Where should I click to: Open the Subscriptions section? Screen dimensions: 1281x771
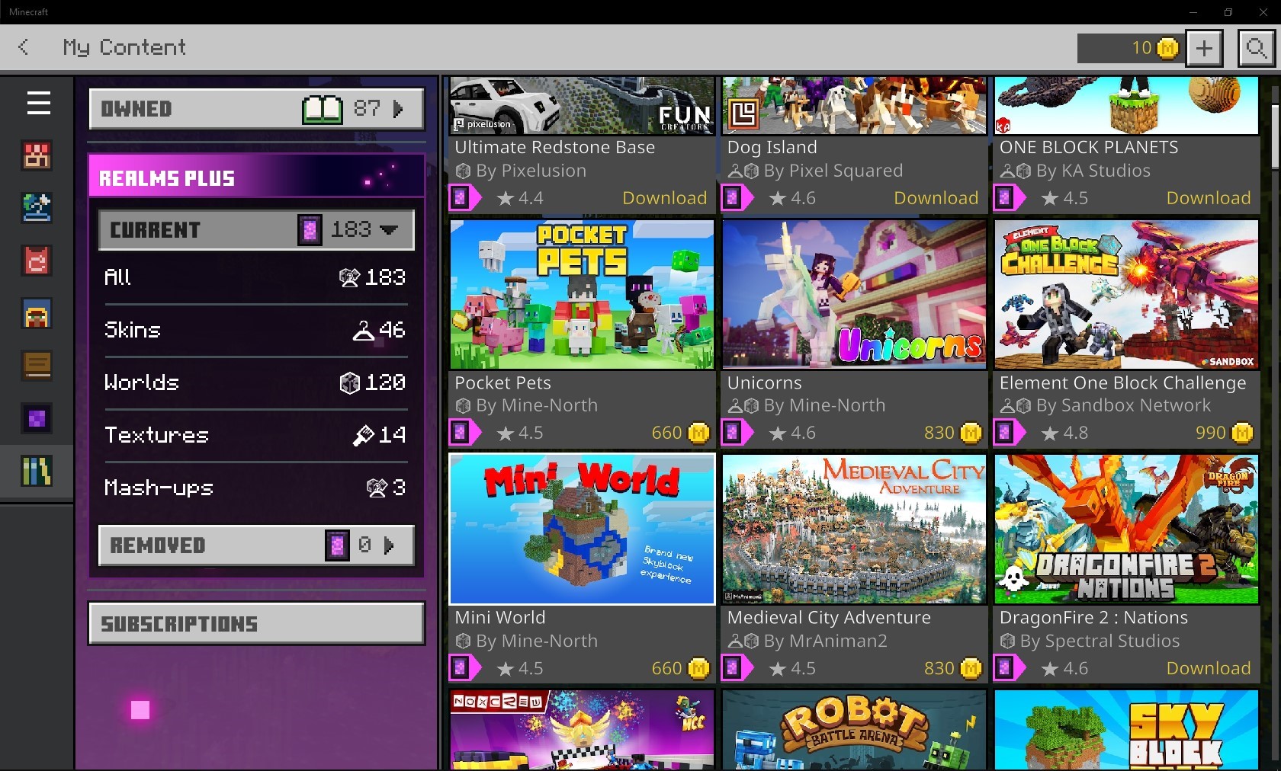click(256, 623)
